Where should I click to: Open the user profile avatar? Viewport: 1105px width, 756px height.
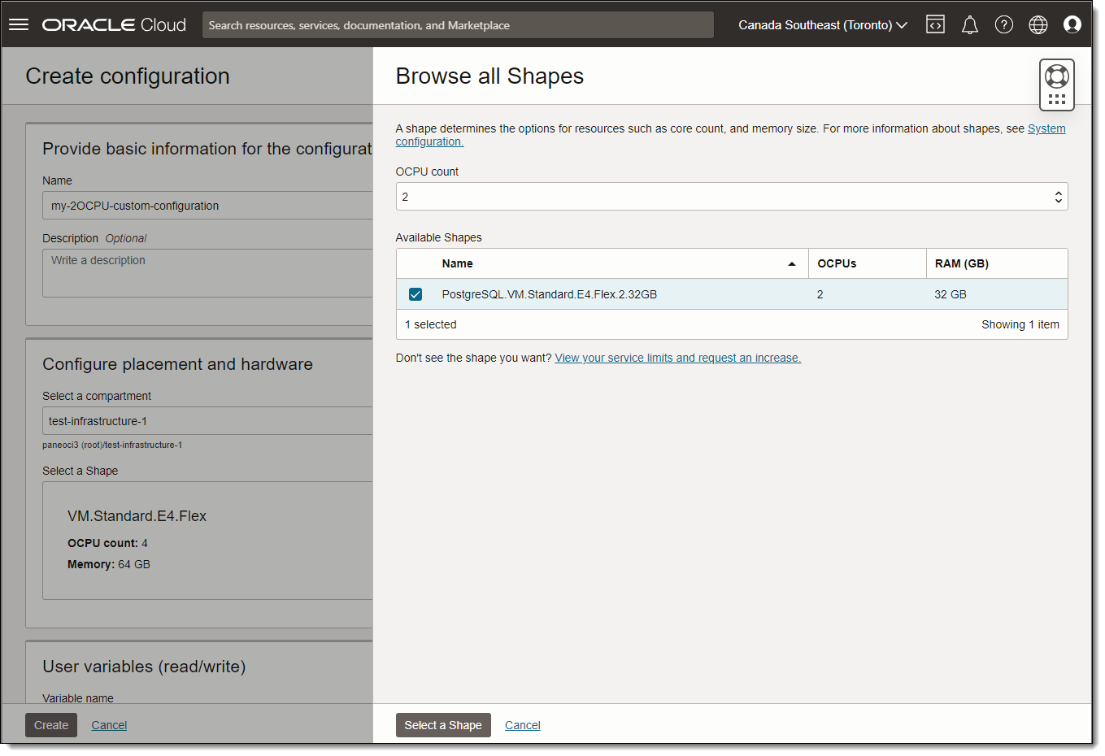tap(1072, 25)
